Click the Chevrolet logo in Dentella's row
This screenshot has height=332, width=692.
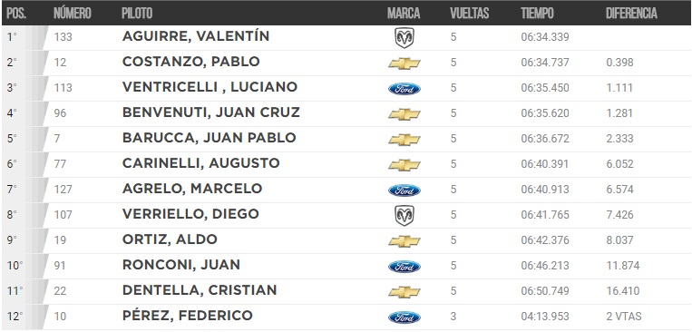coord(404,292)
